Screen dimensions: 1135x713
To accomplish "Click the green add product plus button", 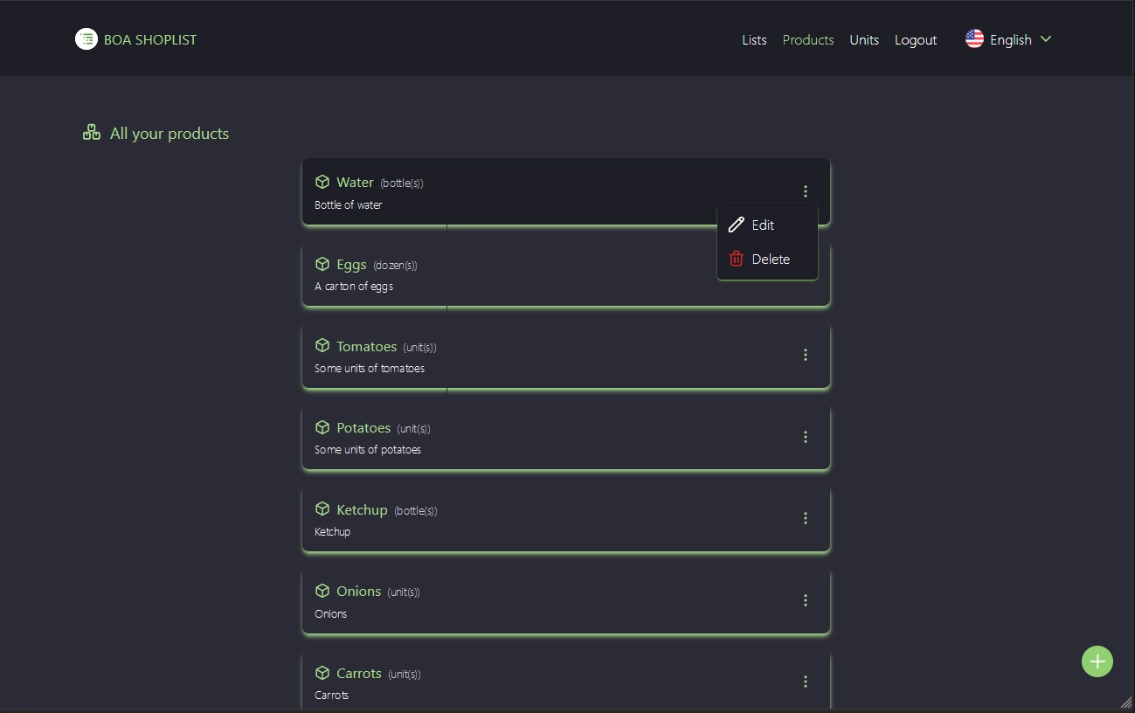I will [1097, 661].
